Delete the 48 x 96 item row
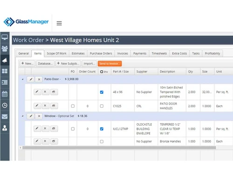 45,92
